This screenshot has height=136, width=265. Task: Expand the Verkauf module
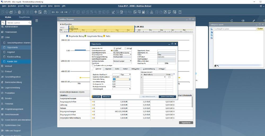(x=8, y=66)
